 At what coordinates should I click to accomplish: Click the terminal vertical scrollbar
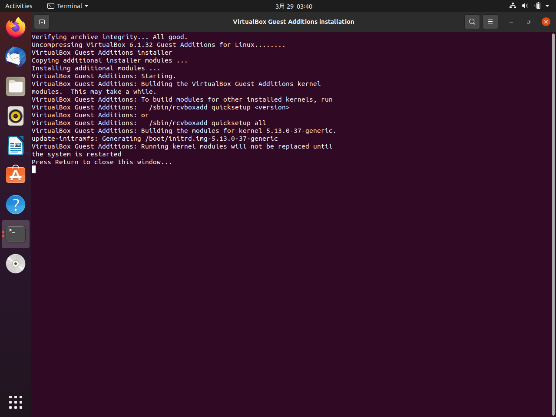pos(553,225)
